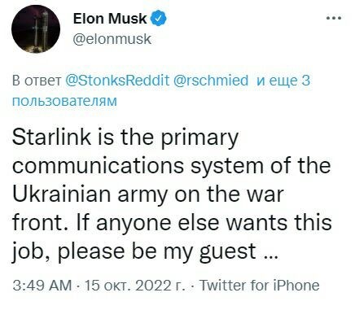Open the @StonksReddit mention
The height and width of the screenshot is (310, 355).
tap(117, 81)
